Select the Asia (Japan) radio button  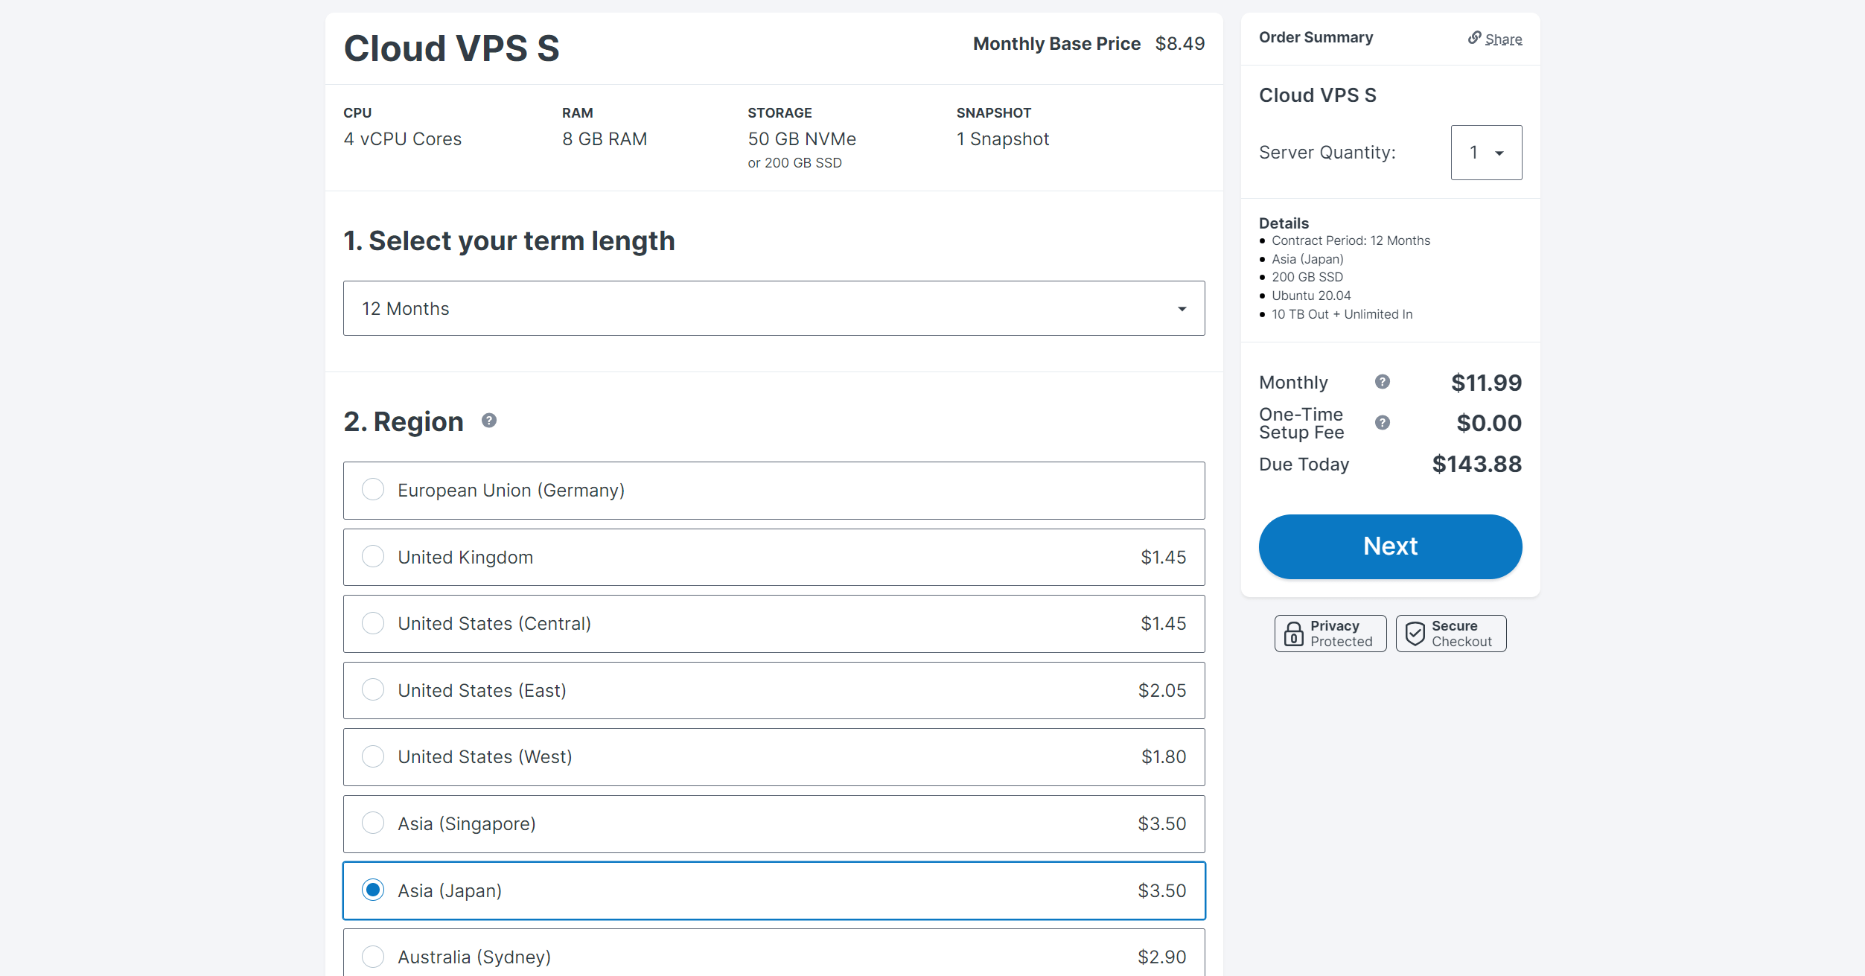[x=373, y=890]
